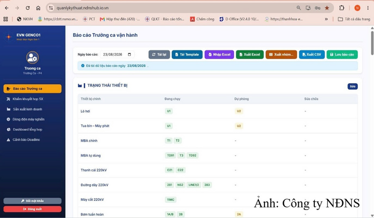Open the browser extensions puzzle icon

tap(342, 8)
